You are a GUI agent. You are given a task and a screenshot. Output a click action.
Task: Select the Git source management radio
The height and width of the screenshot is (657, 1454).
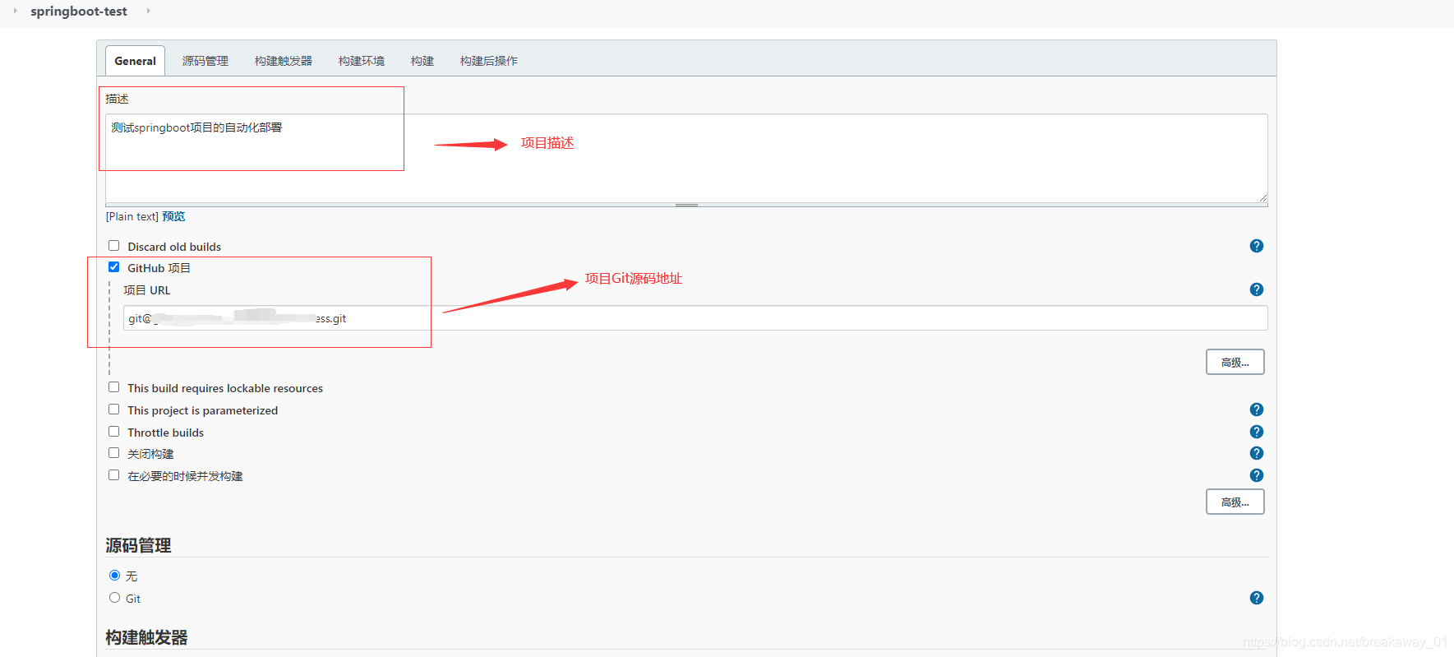pyautogui.click(x=114, y=598)
